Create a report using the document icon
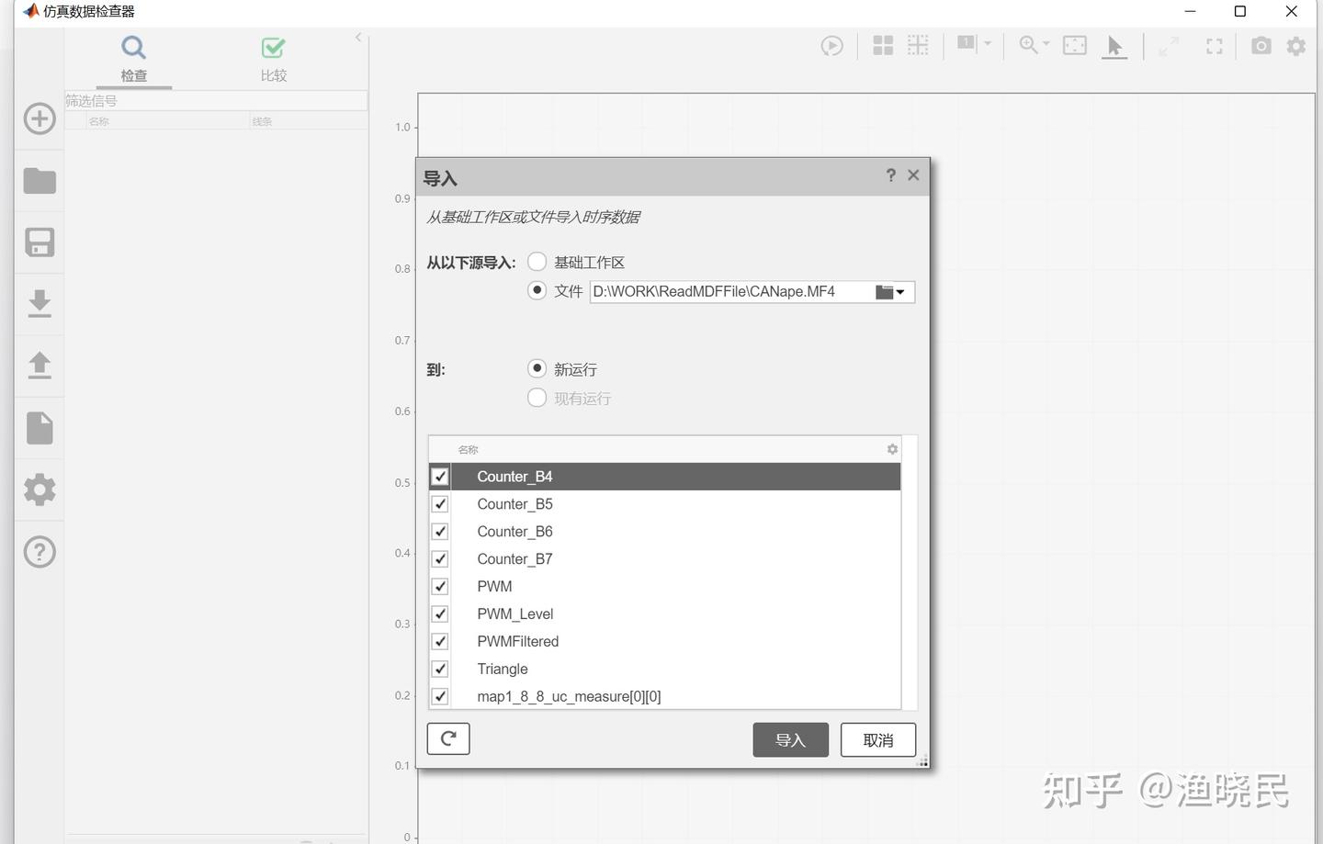1323x844 pixels. (39, 426)
